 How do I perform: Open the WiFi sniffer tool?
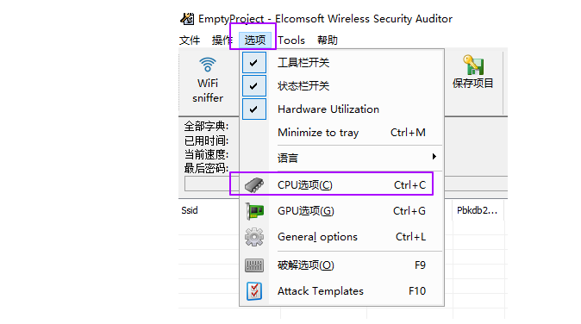pos(208,80)
